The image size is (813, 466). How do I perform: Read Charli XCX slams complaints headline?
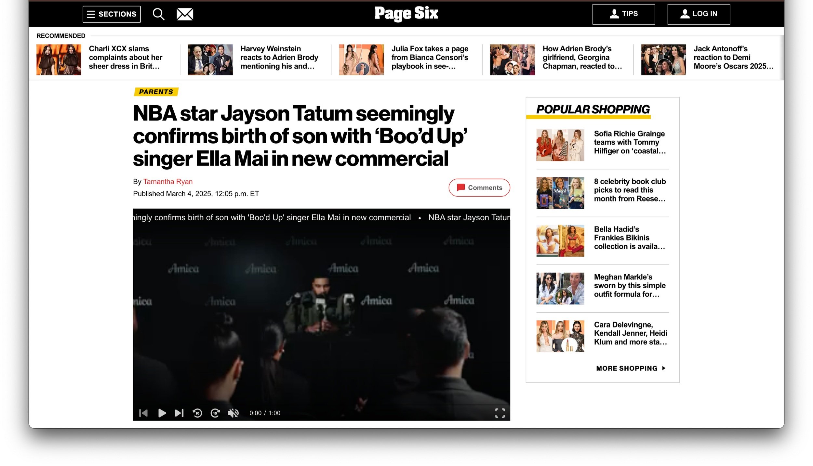[x=126, y=58]
